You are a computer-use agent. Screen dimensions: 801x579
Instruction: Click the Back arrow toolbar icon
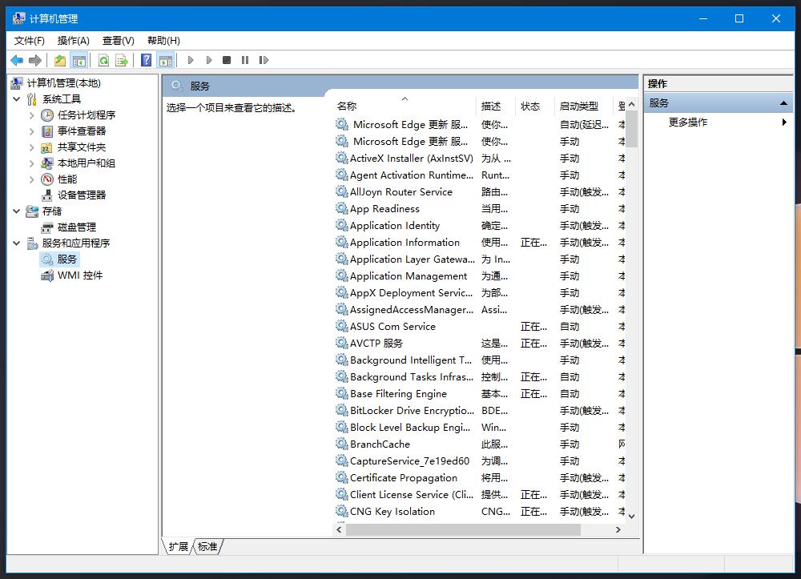click(17, 60)
